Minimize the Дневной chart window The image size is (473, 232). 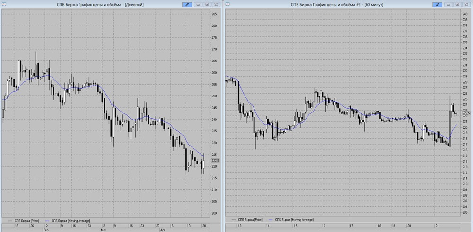(199, 5)
